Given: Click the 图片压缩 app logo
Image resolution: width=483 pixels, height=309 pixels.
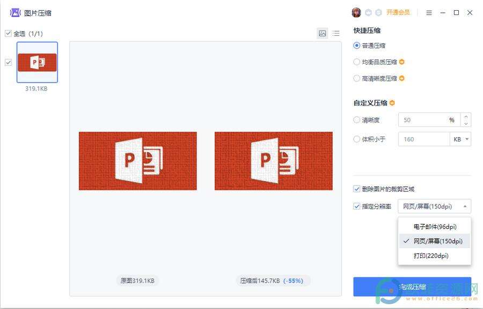Looking at the screenshot, I should pos(15,13).
